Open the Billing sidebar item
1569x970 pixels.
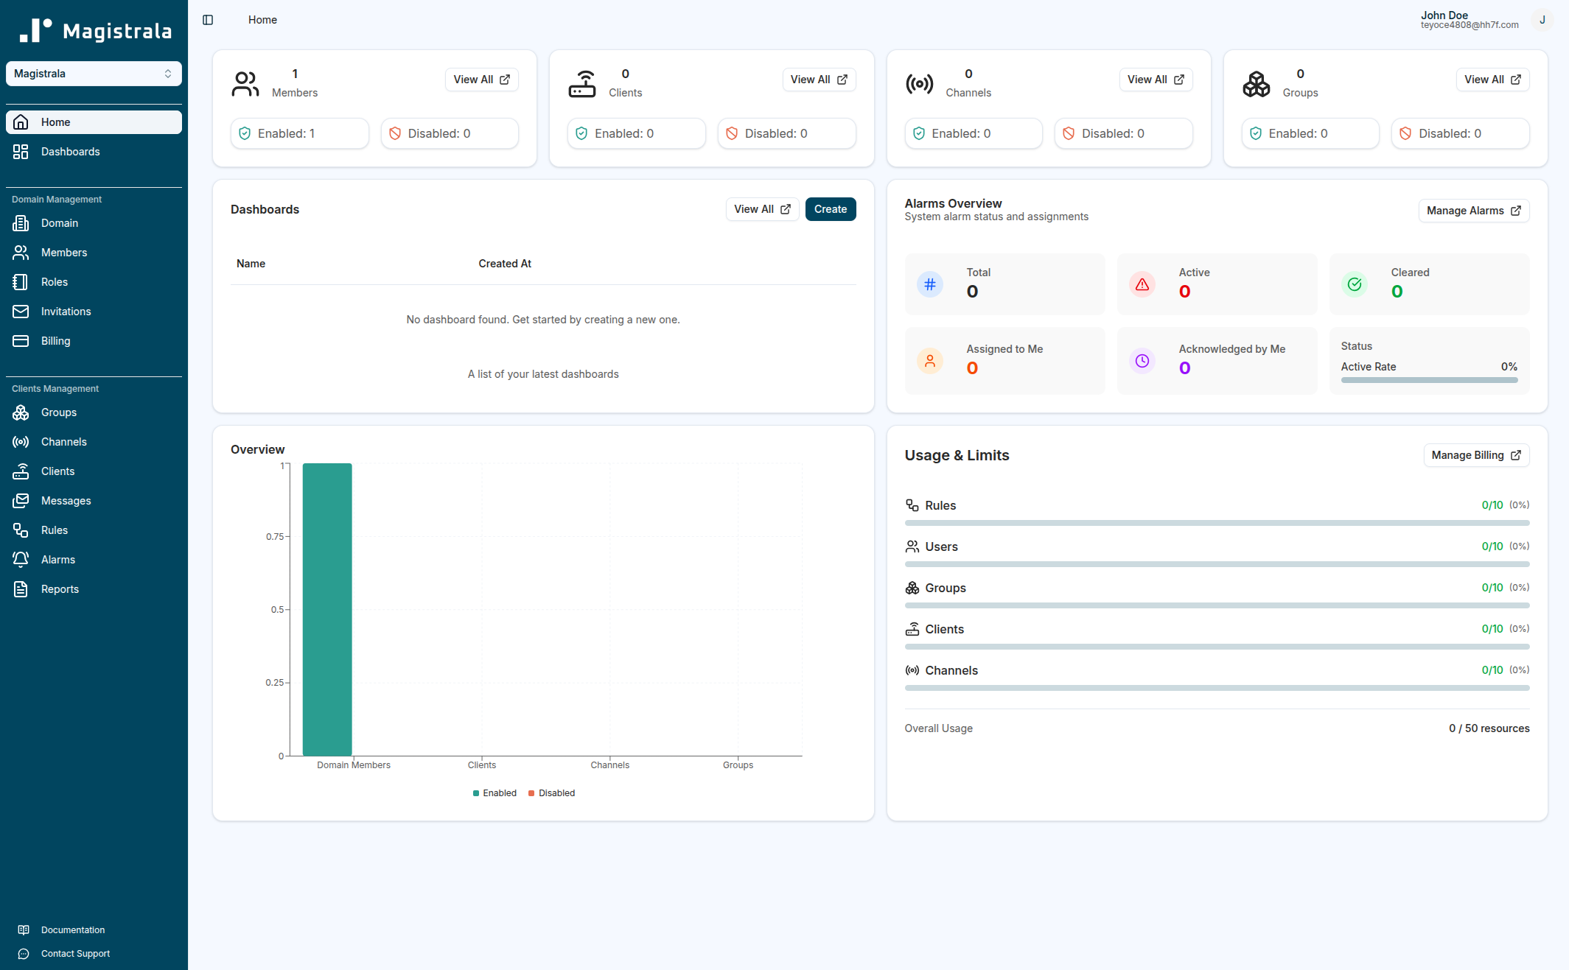tap(55, 341)
